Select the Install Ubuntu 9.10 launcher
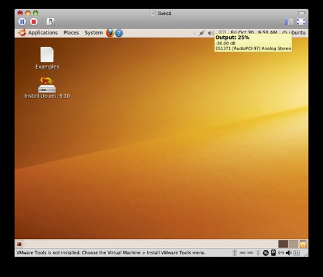This screenshot has width=323, height=277. click(x=47, y=88)
